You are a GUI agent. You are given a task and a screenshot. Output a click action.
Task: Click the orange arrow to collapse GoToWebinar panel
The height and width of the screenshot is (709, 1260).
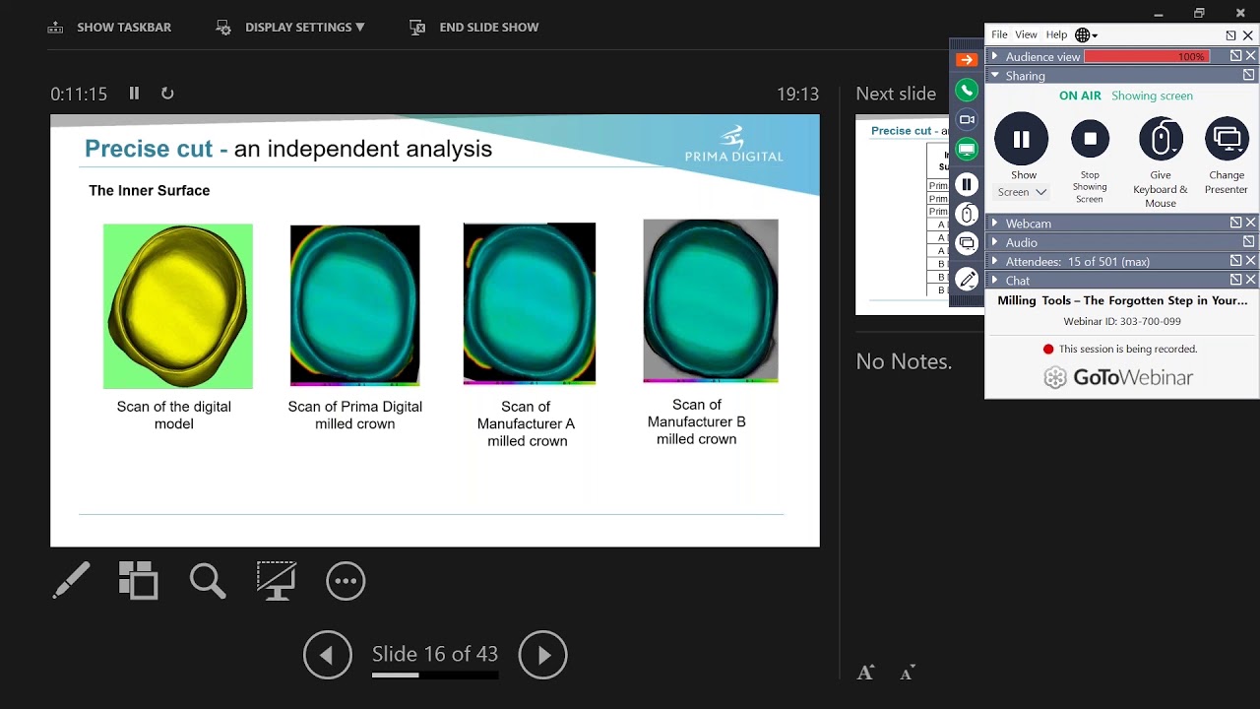pyautogui.click(x=967, y=60)
